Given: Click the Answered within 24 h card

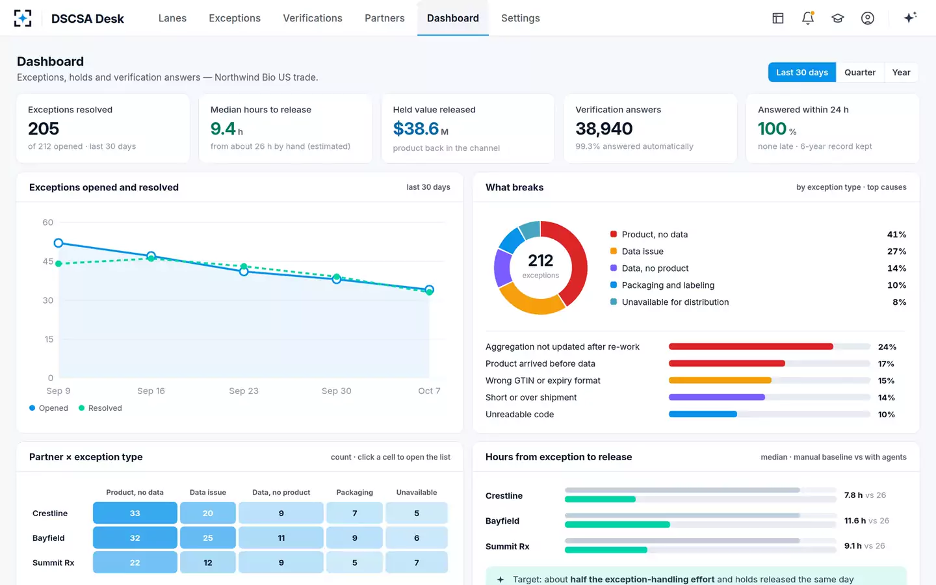Looking at the screenshot, I should coord(833,128).
